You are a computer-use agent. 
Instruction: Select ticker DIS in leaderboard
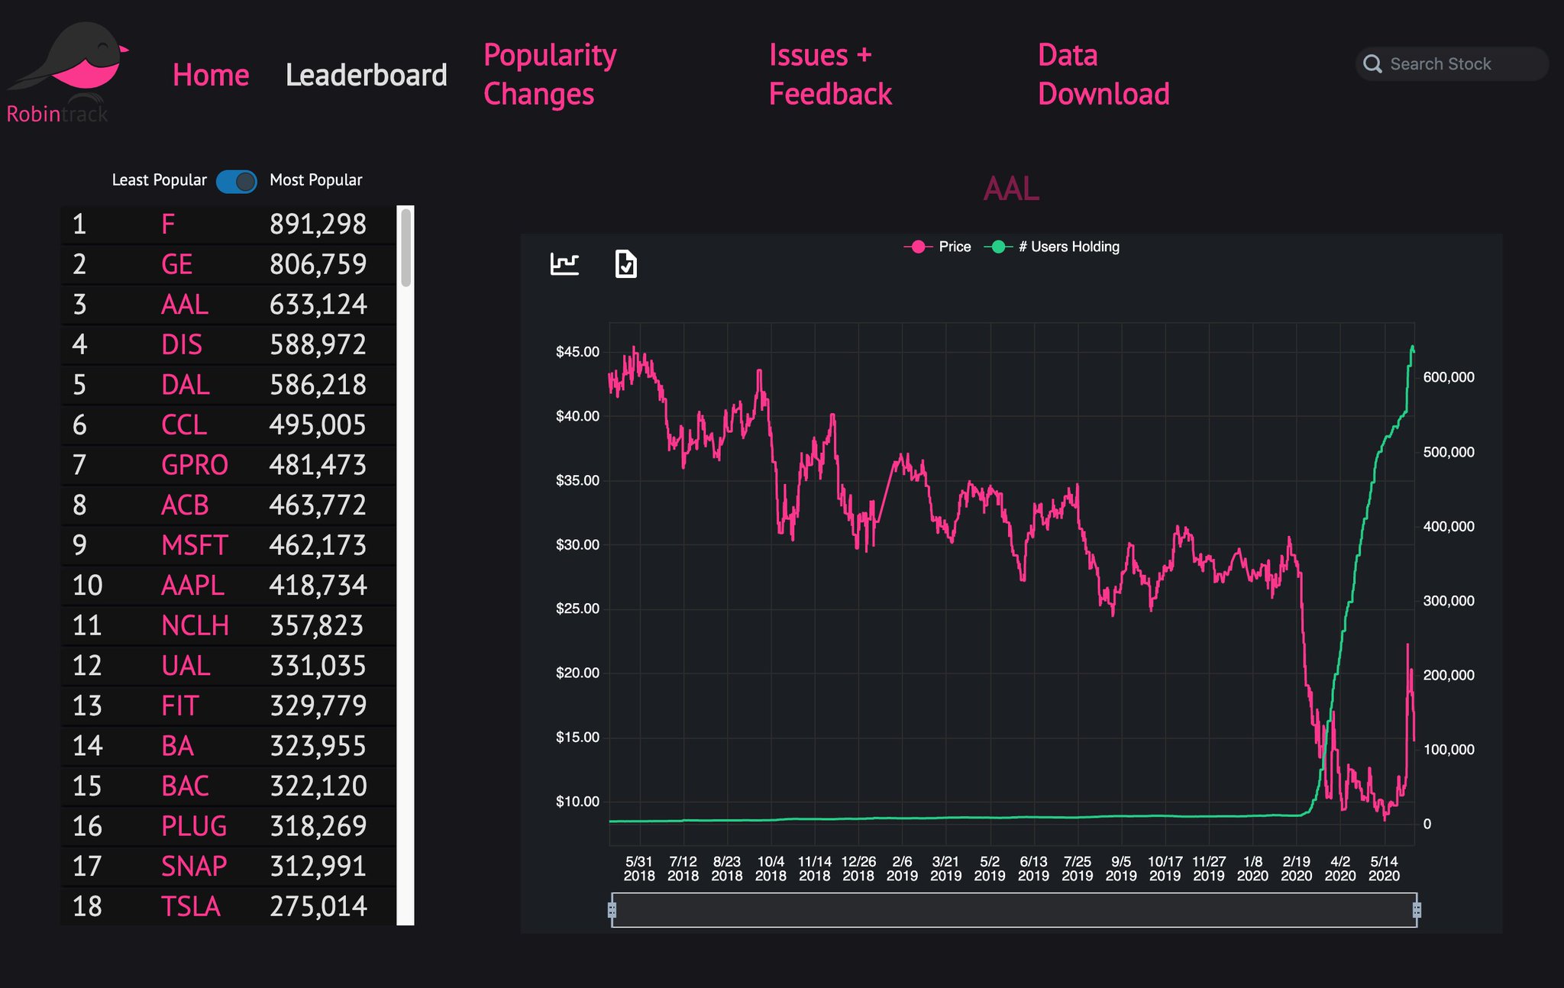pos(182,344)
